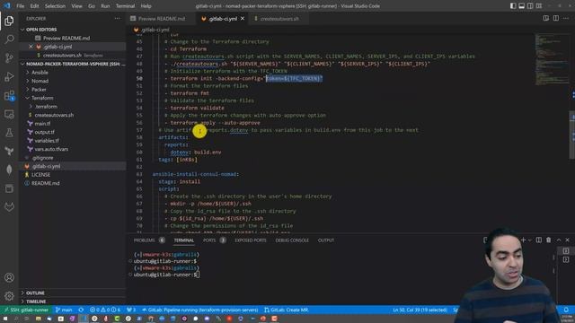
Task: Open Customize Layout icon
Action: coord(539,6)
